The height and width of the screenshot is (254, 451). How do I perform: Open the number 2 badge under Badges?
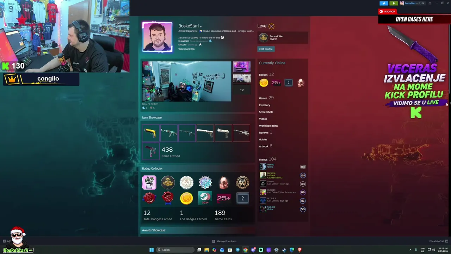click(x=289, y=83)
